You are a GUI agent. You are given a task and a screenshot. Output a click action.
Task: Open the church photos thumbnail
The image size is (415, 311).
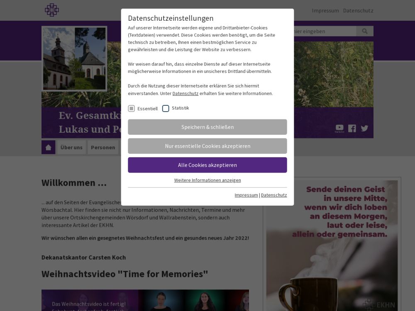[x=75, y=58]
